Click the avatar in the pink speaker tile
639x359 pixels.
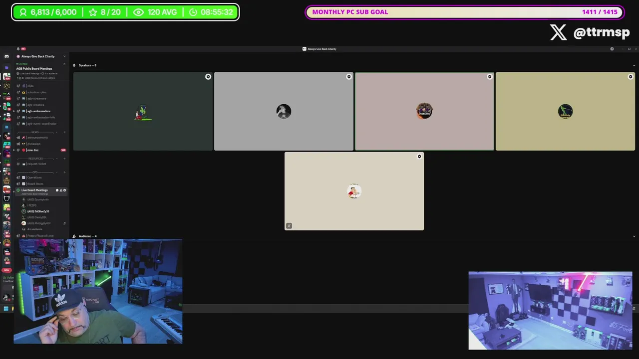point(424,111)
